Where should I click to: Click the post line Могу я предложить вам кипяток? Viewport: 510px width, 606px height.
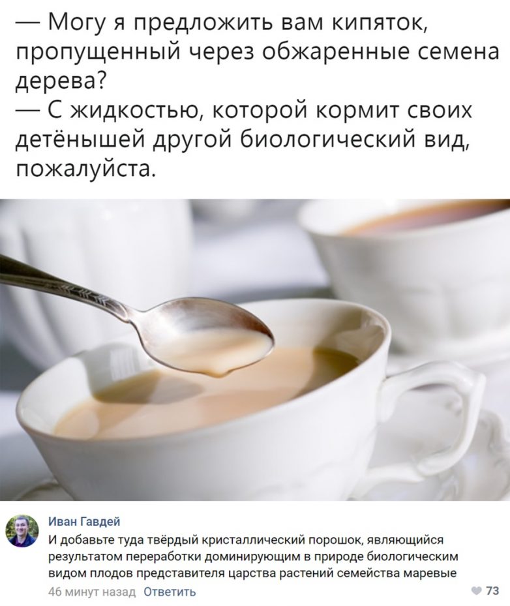(x=221, y=25)
